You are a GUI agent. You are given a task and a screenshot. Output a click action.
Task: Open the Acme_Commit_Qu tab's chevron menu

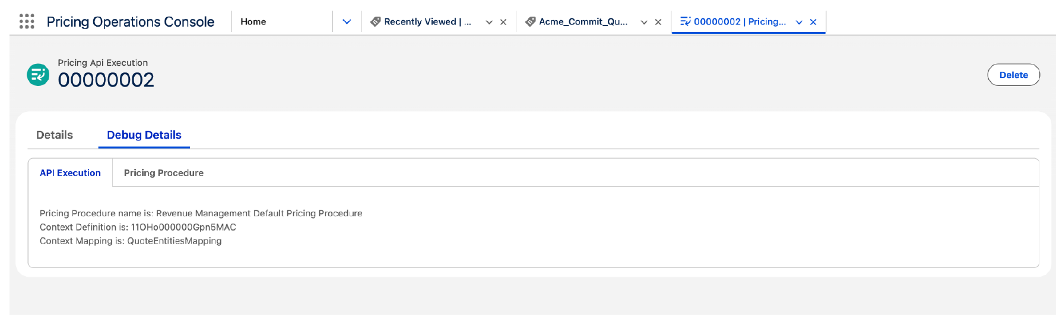coord(644,22)
